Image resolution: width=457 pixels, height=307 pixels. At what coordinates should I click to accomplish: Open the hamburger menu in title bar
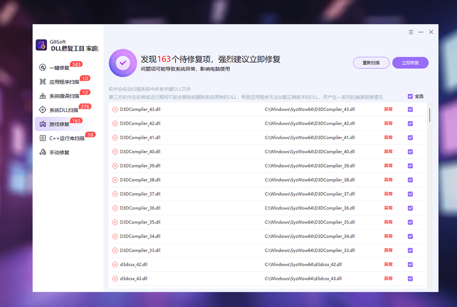point(411,32)
